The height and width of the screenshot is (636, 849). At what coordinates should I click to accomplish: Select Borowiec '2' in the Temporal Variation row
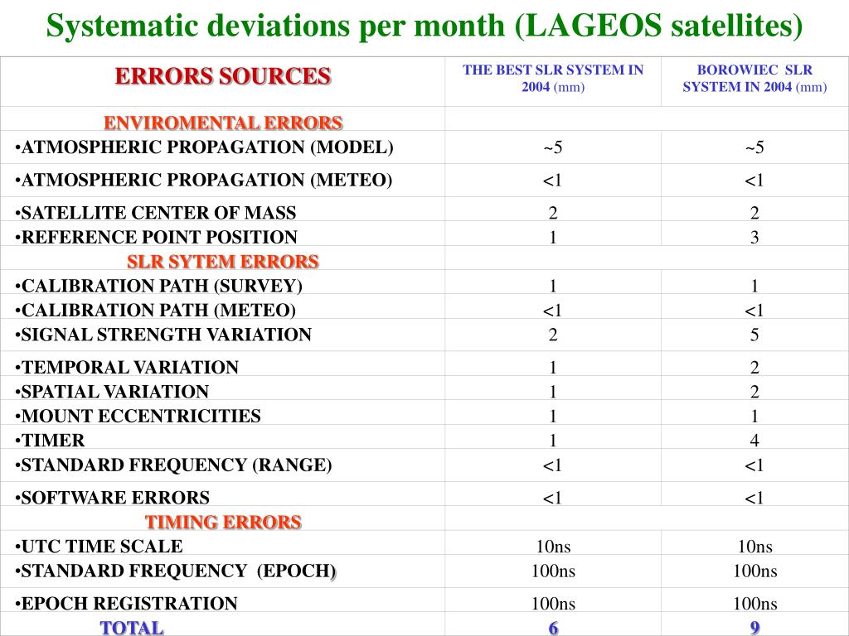[x=754, y=368]
